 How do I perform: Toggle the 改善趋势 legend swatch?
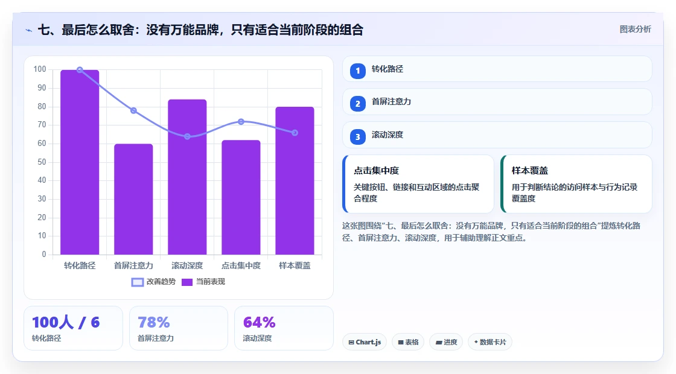[x=138, y=282]
